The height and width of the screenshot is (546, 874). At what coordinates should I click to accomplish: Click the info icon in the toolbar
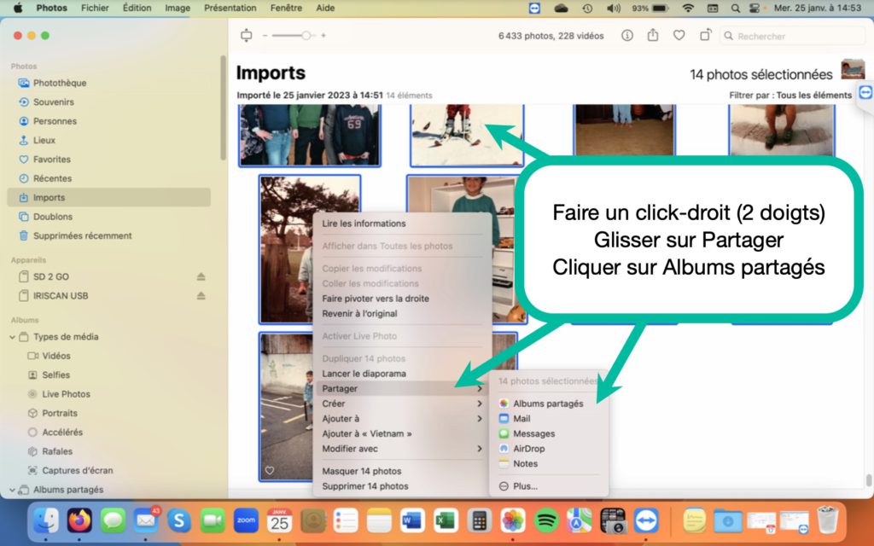point(627,36)
